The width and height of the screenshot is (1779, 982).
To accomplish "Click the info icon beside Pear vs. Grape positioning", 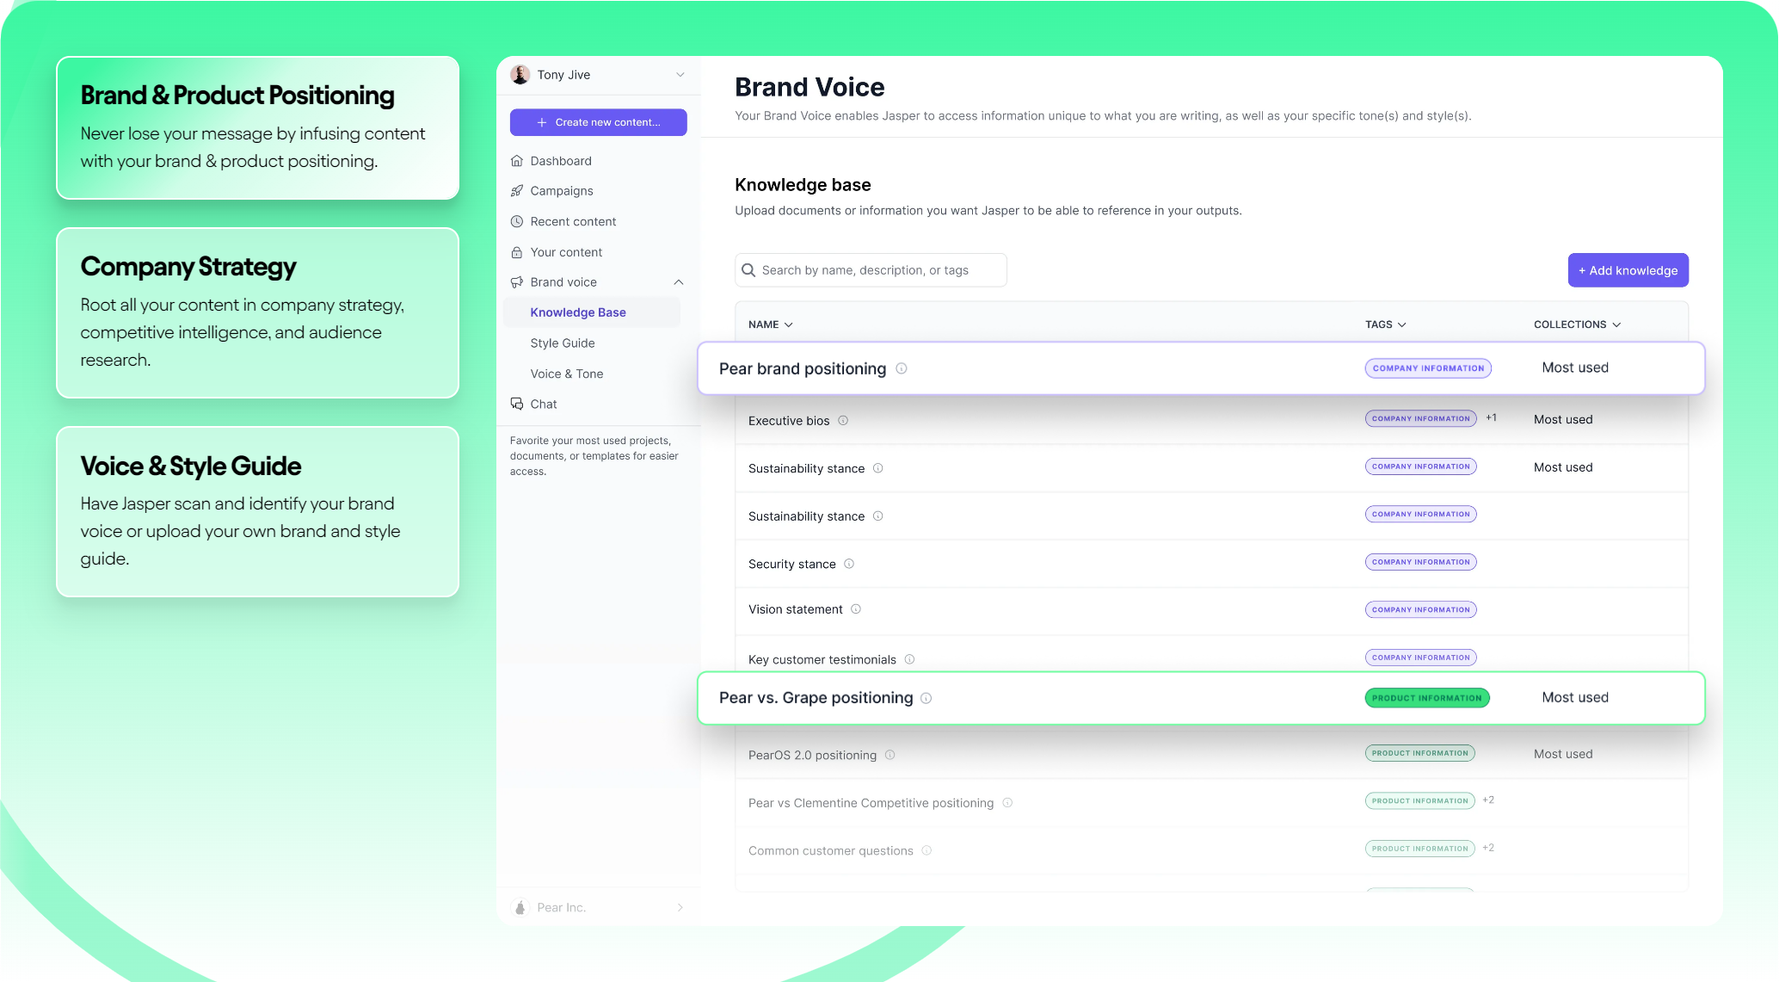I will click(x=926, y=698).
